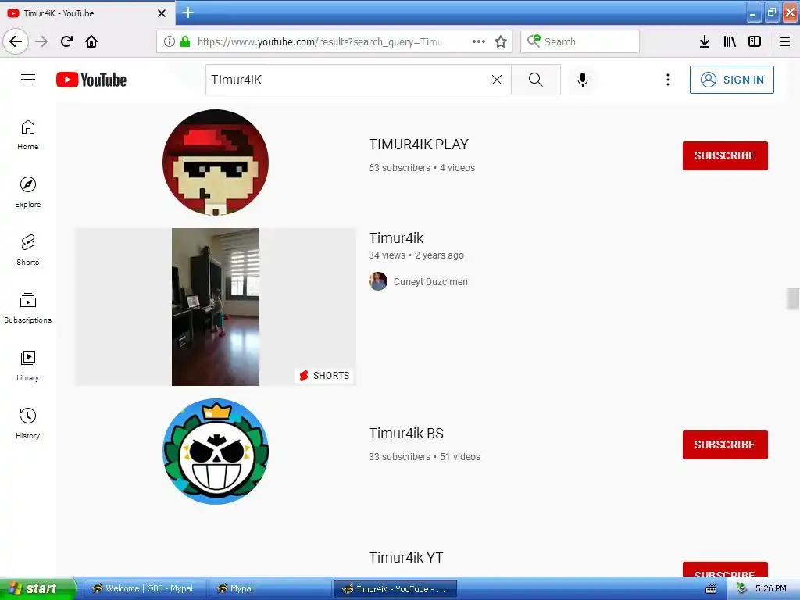This screenshot has height=600, width=800.
Task: Open History in YouTube sidebar
Action: [28, 423]
